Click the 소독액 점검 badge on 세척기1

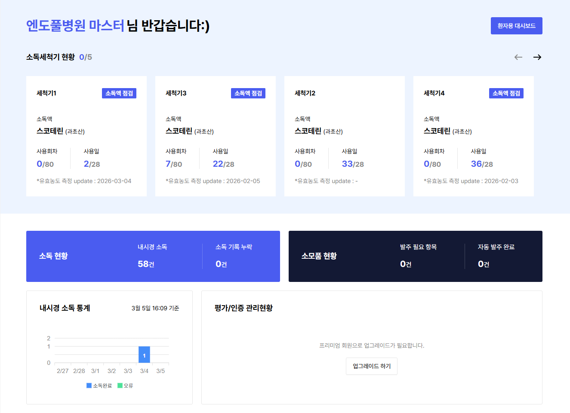(x=119, y=93)
